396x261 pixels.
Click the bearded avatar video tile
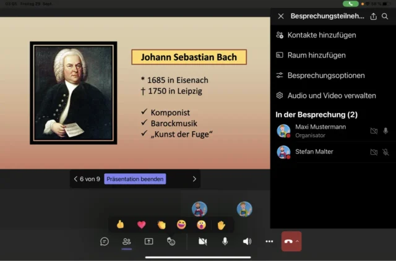click(x=199, y=209)
